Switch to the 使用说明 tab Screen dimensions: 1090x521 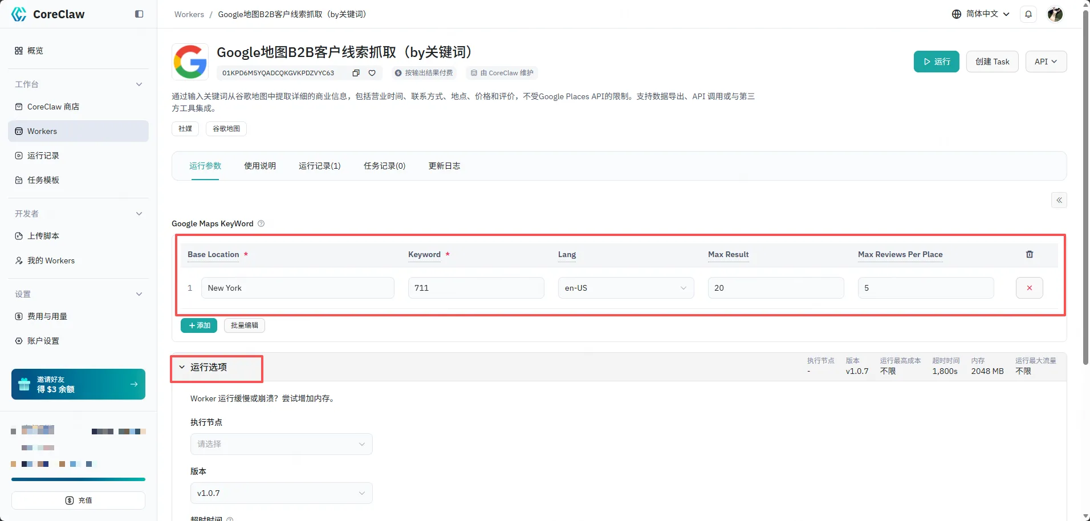pyautogui.click(x=260, y=166)
